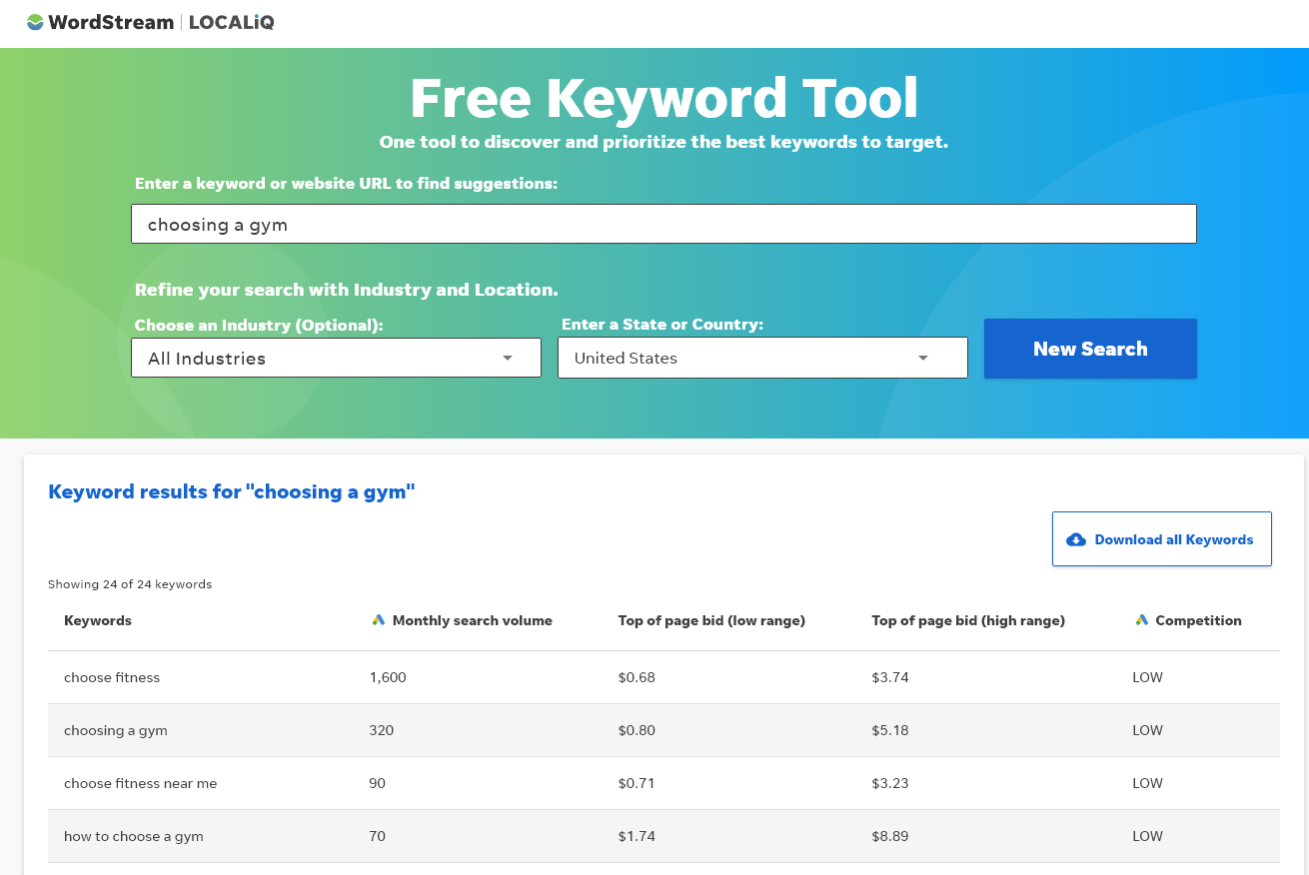Click the Google Ads icon beside Monthly search volume

378,619
